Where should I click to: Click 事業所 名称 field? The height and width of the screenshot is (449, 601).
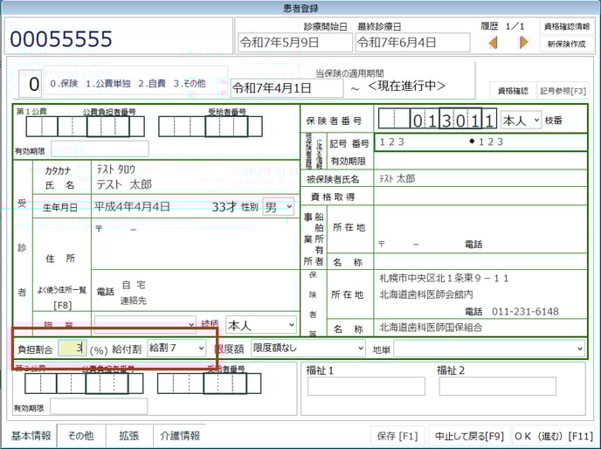pos(480,262)
